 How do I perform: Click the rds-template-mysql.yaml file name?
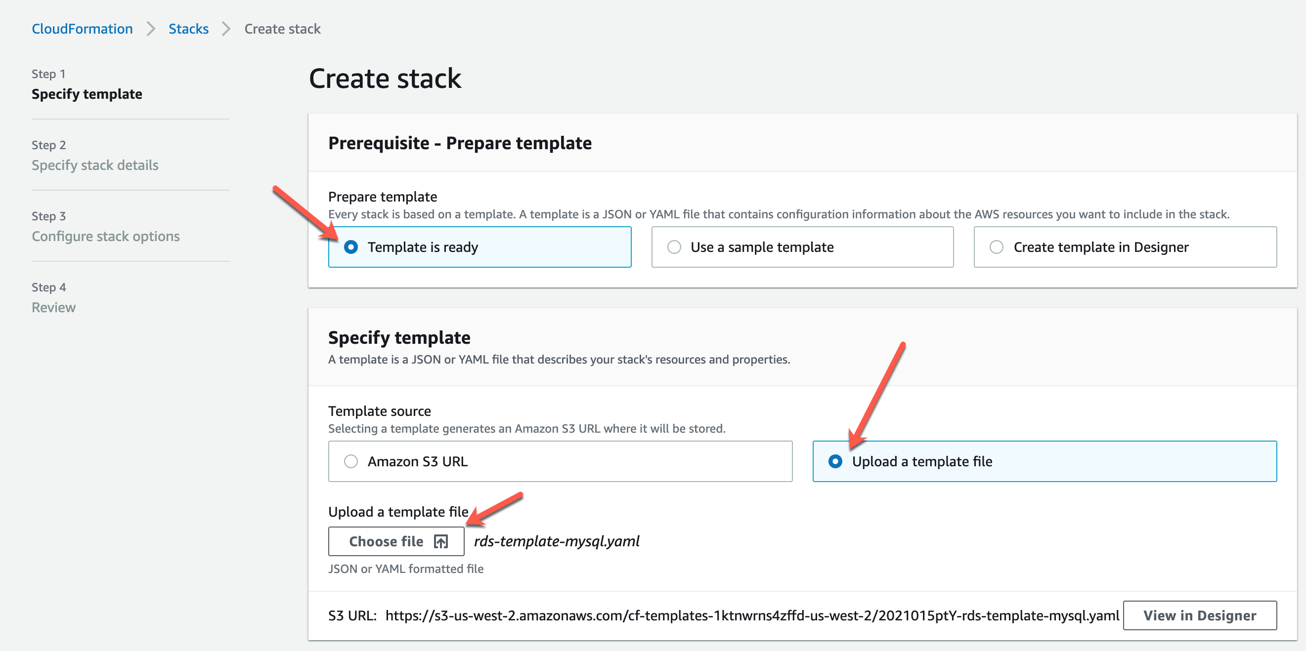556,541
